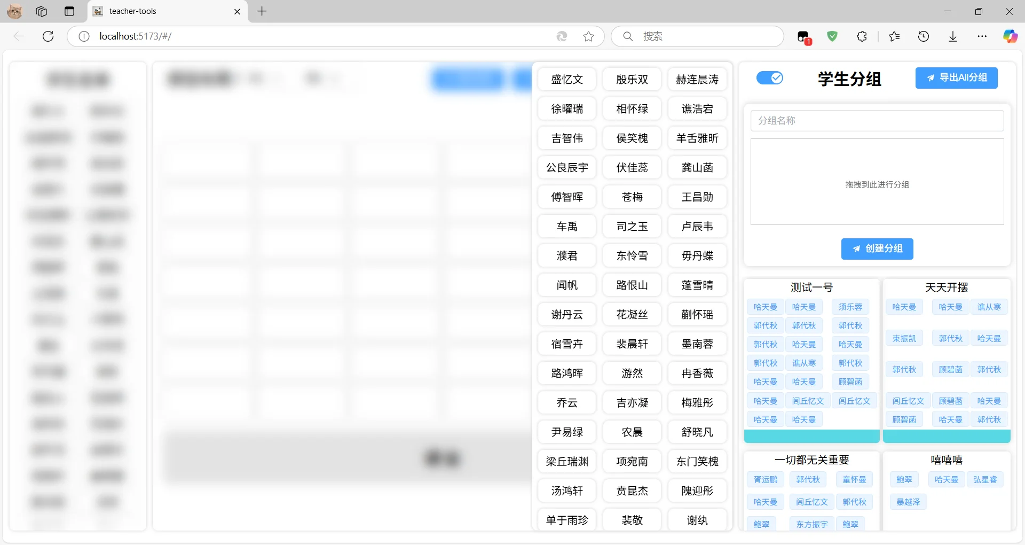Open the browser downloads icon
Image resolution: width=1025 pixels, height=545 pixels.
[953, 36]
